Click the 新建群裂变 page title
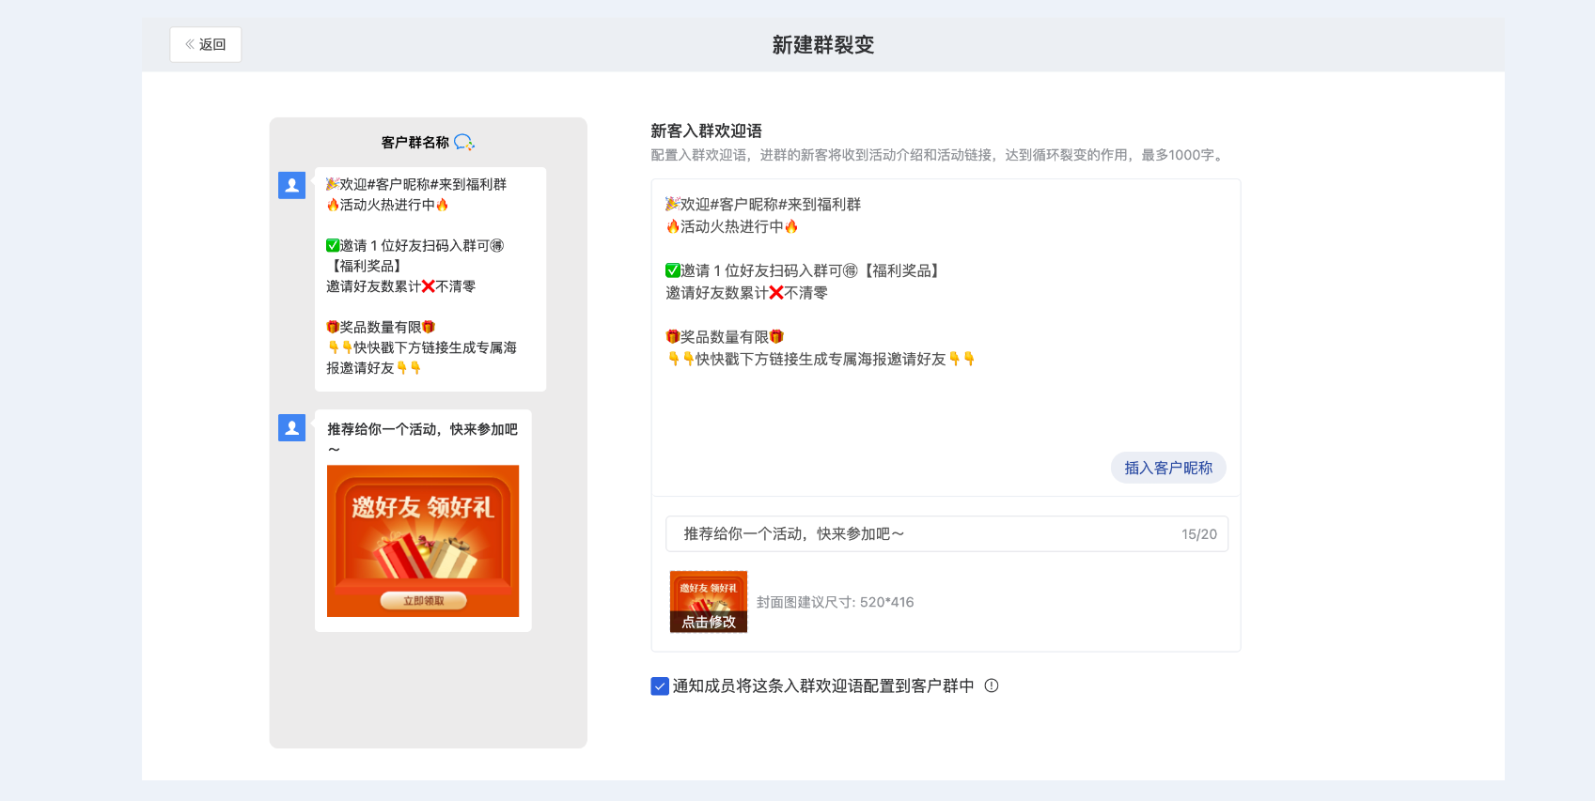 pyautogui.click(x=823, y=45)
